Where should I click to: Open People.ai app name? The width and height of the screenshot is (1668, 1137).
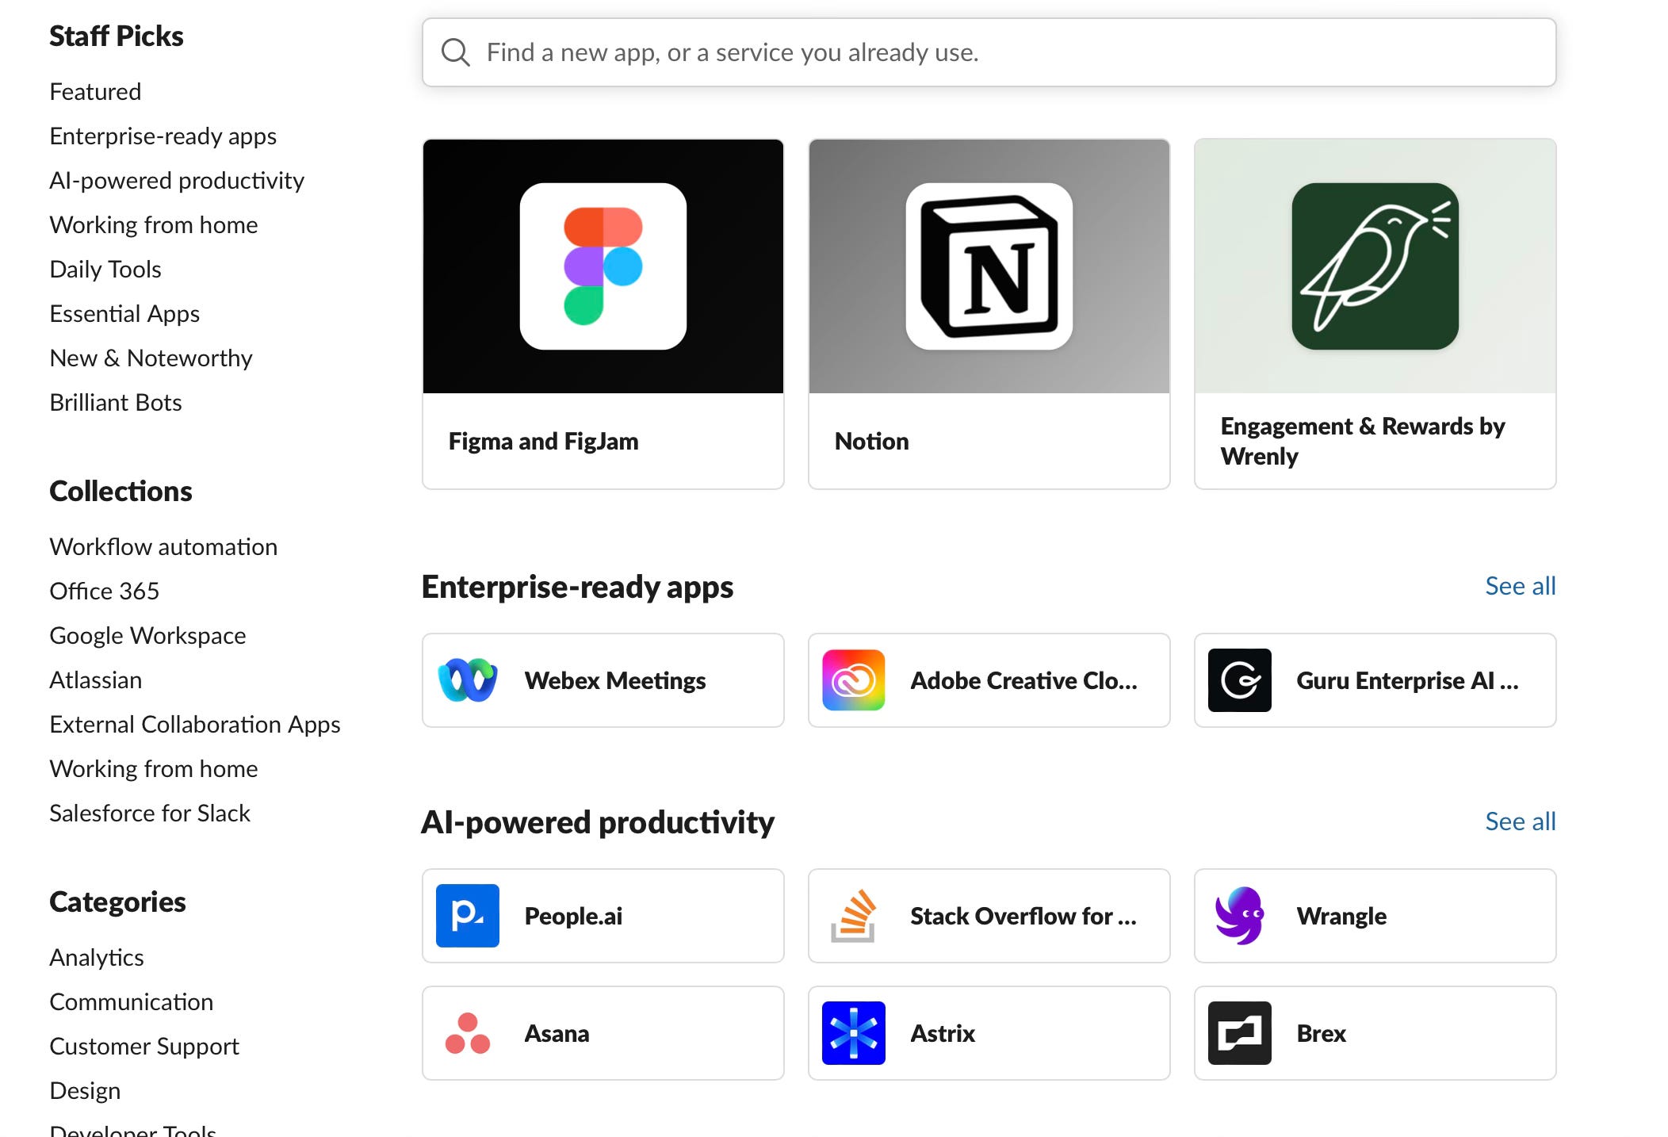(573, 916)
